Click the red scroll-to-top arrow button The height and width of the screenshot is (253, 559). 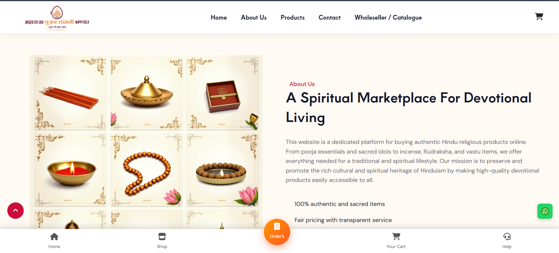tap(16, 211)
